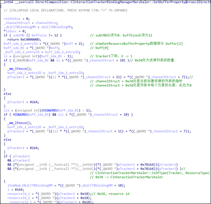
Task: Select the '&& pTracker2' condition line
Action: (x=19, y=161)
